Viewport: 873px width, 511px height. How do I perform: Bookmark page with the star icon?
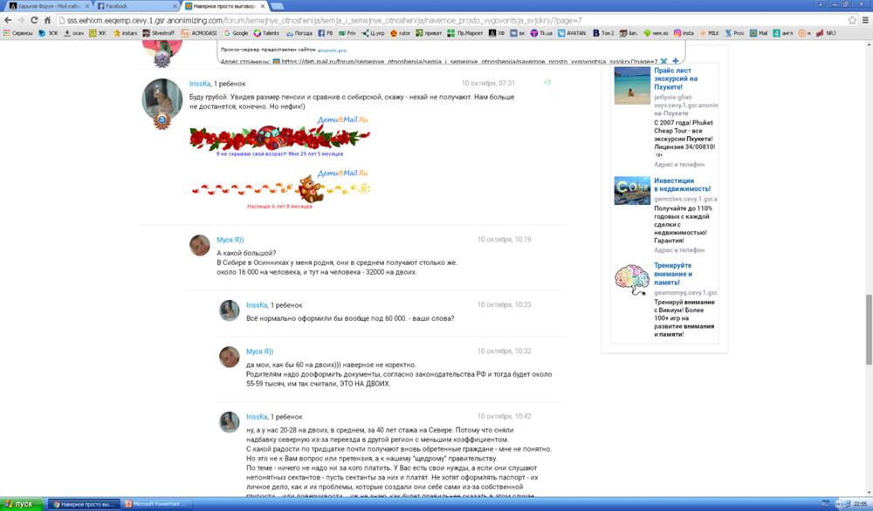[x=852, y=20]
